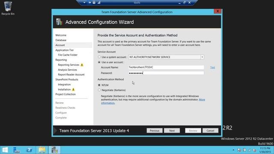
Task: Click the NT AUTHORITY\NETWORK SERVICE combo box
Action: 166,57
